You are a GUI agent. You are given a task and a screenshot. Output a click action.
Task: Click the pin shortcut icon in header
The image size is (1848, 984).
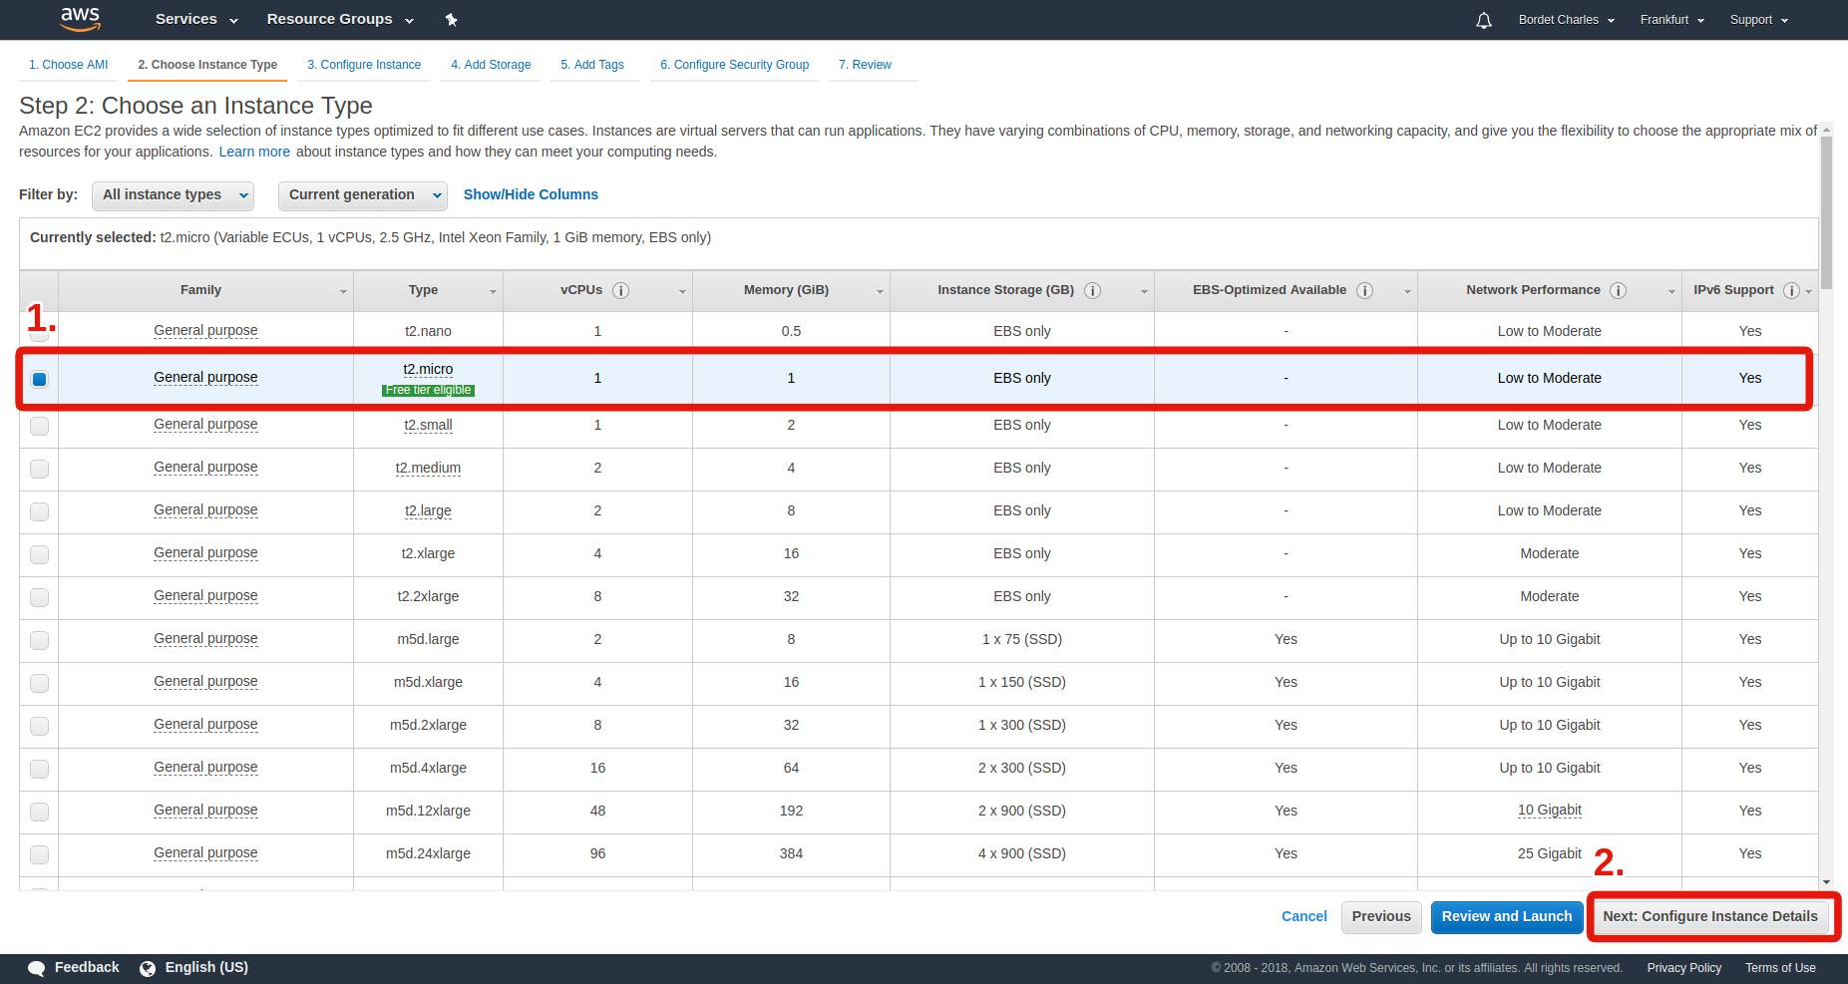[451, 20]
